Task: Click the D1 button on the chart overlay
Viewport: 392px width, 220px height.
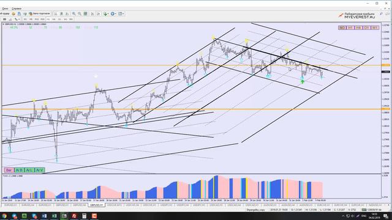Action: point(366,28)
